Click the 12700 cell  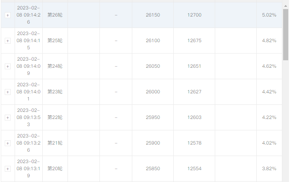(194, 15)
